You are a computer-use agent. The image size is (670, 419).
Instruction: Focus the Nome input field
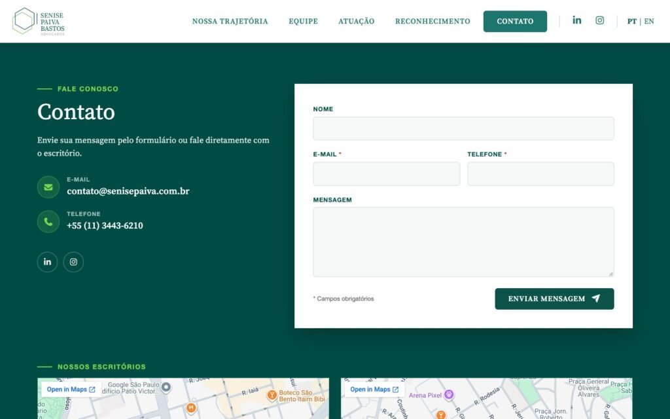(463, 128)
